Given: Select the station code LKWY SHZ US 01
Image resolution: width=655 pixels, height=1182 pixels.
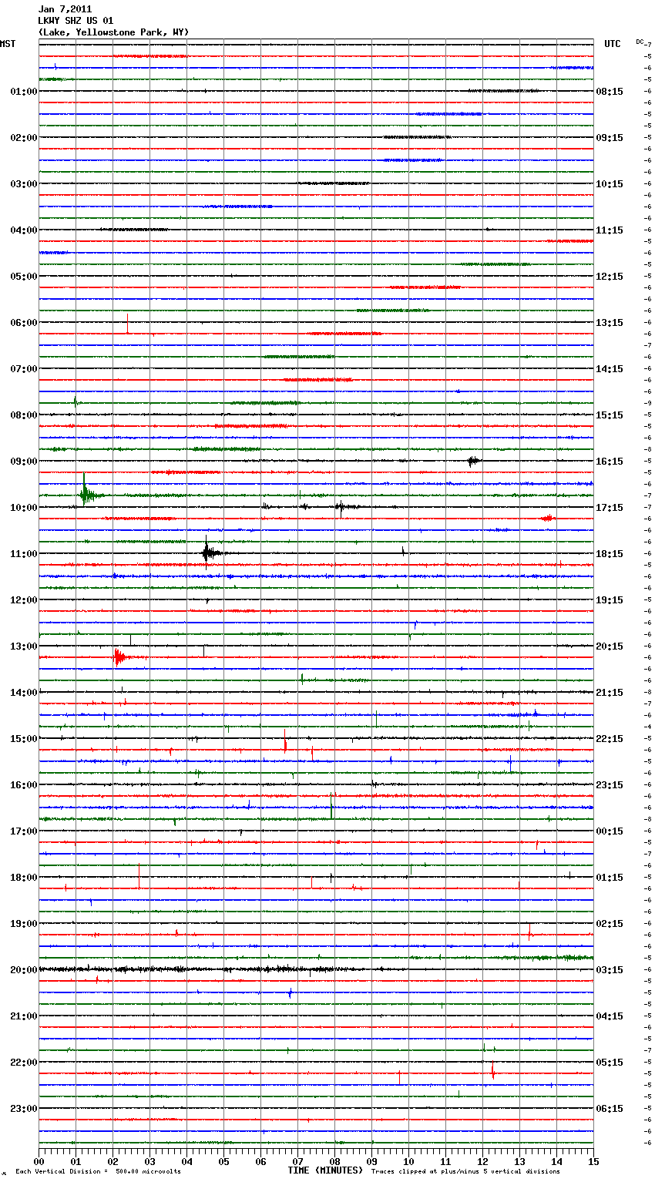Looking at the screenshot, I should coord(76,21).
